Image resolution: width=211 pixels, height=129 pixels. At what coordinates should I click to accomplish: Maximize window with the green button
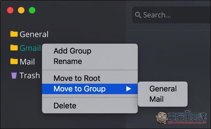point(32,10)
